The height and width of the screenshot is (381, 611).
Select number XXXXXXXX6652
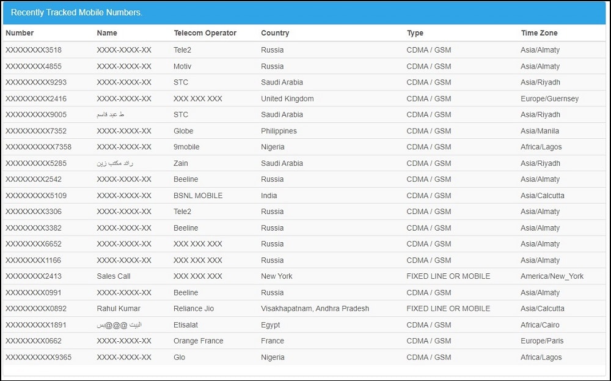point(34,244)
